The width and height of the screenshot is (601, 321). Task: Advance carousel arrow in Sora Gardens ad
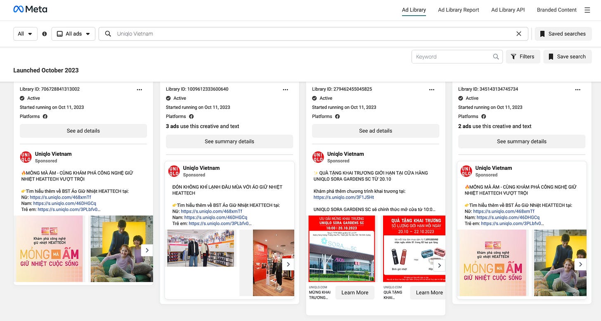pyautogui.click(x=440, y=265)
